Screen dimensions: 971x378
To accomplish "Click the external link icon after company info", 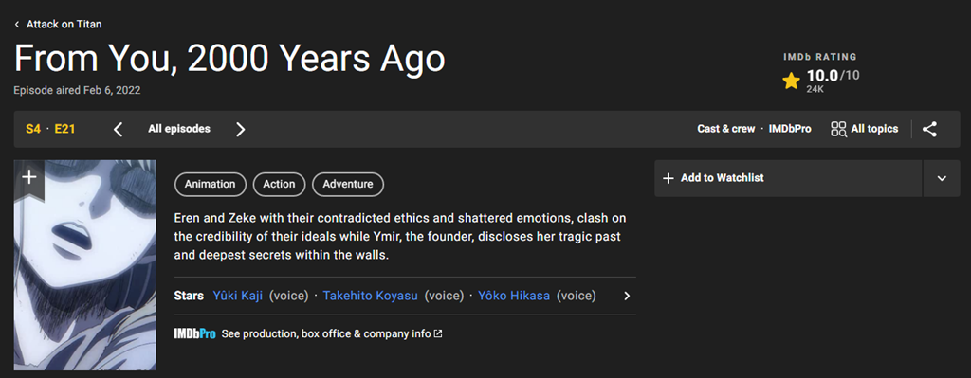I will [438, 333].
